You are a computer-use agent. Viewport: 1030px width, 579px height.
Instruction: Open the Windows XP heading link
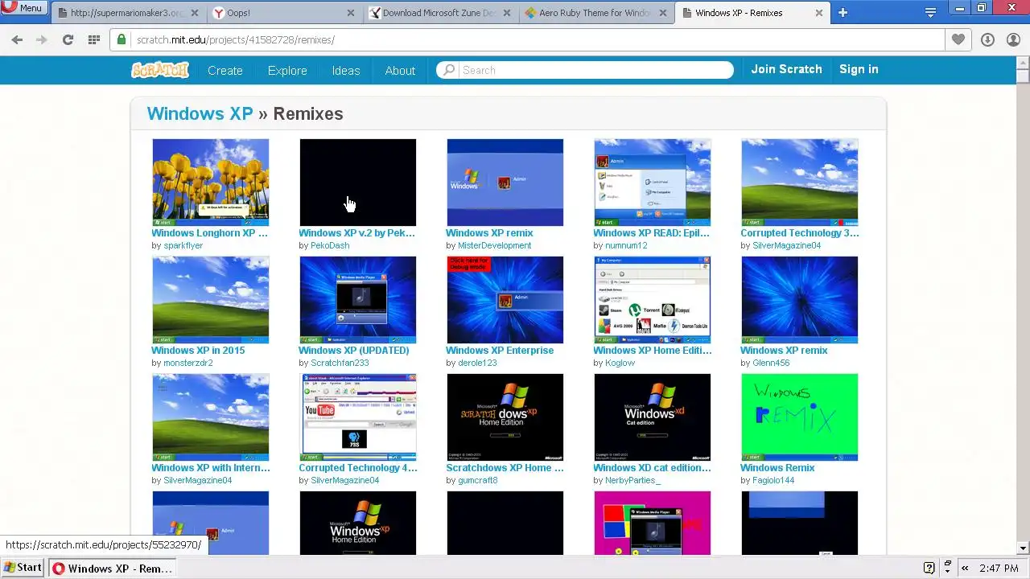point(200,113)
